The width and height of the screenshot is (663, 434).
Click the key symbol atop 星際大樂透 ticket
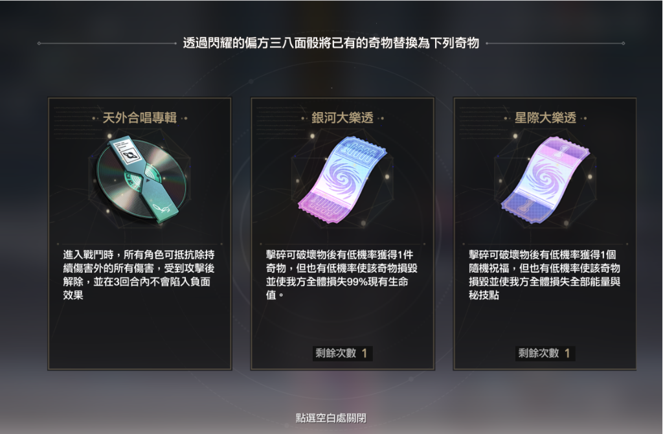565,149
